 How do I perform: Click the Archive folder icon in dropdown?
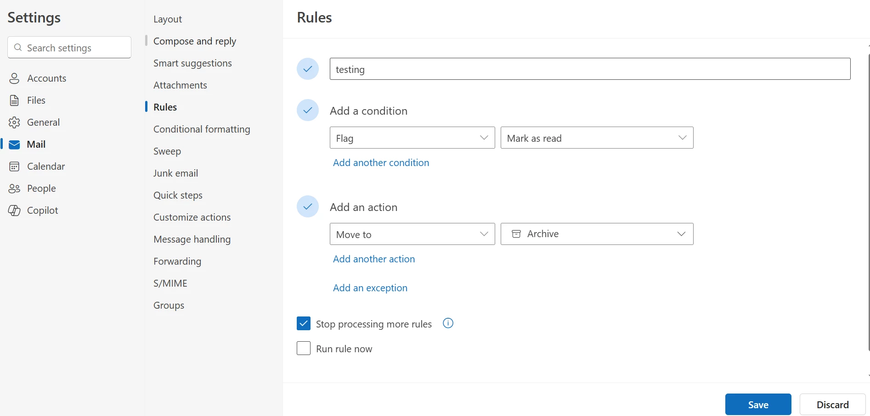(516, 234)
